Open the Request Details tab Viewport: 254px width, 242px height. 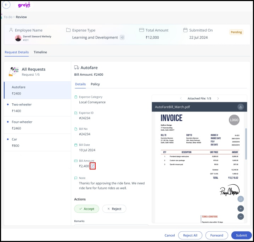[17, 52]
